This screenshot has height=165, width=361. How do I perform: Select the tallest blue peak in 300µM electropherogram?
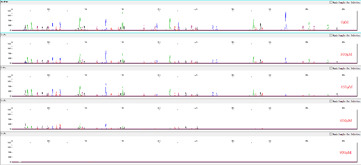click(x=106, y=56)
